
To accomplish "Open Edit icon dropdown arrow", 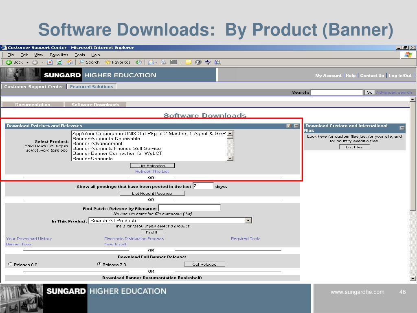I will click(x=181, y=62).
